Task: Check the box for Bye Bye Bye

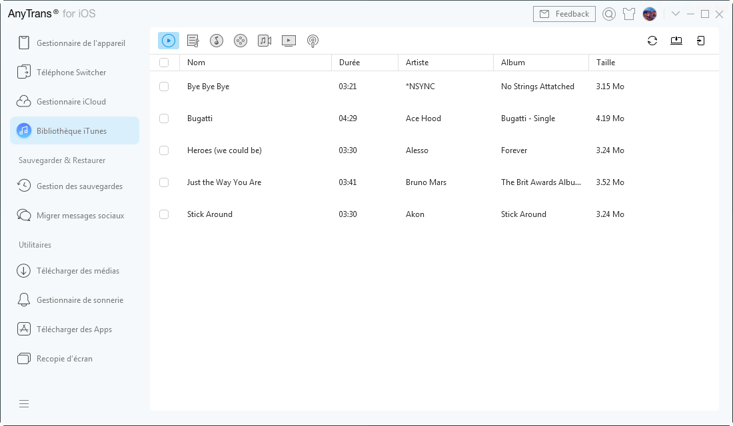Action: (164, 87)
